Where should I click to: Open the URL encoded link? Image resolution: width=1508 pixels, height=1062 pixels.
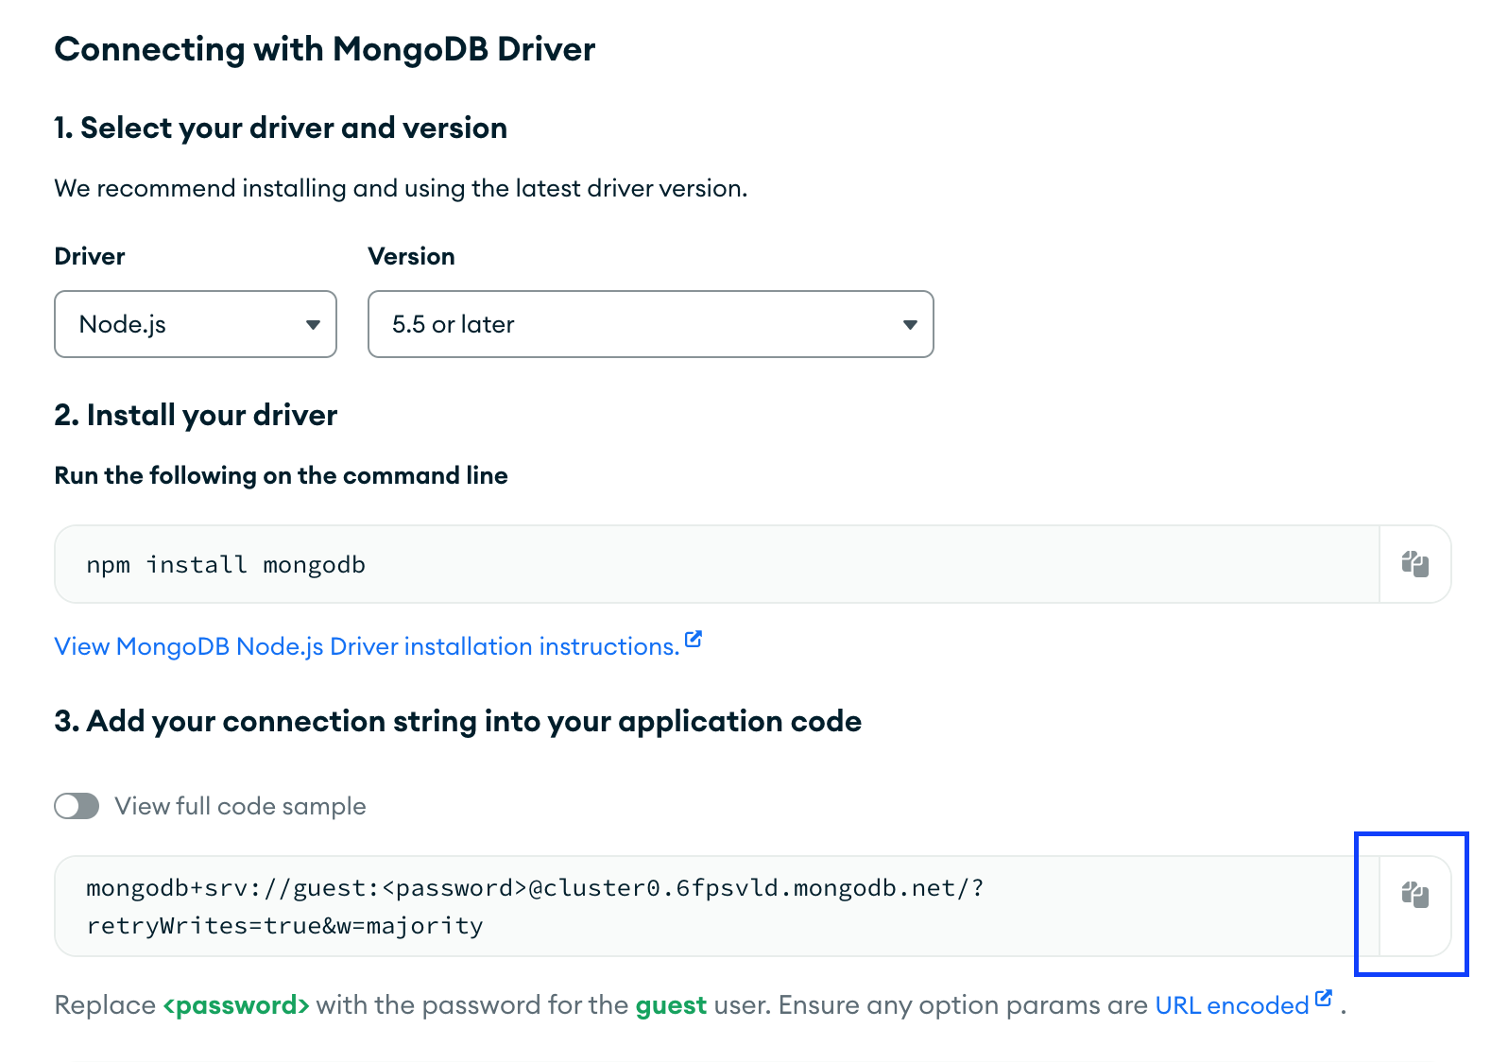tap(1232, 1005)
